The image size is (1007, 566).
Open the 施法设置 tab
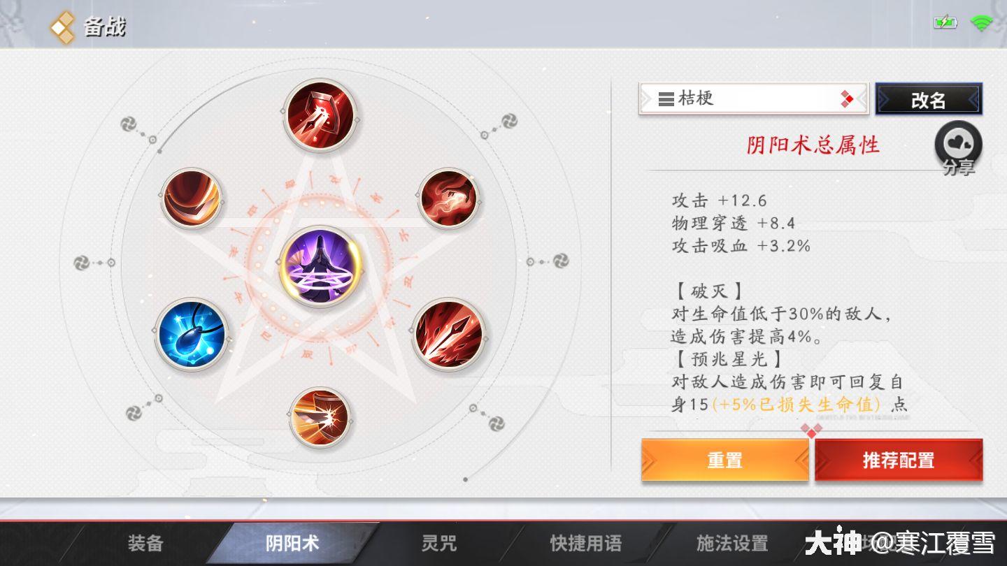[732, 543]
